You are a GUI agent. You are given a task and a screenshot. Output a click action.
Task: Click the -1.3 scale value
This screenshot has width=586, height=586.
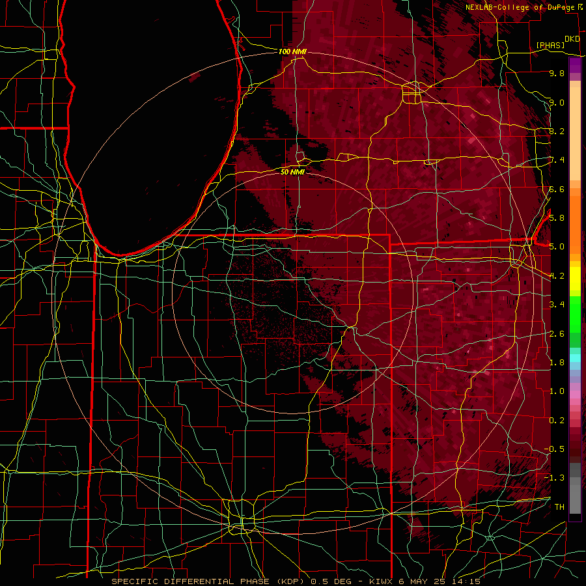(554, 478)
